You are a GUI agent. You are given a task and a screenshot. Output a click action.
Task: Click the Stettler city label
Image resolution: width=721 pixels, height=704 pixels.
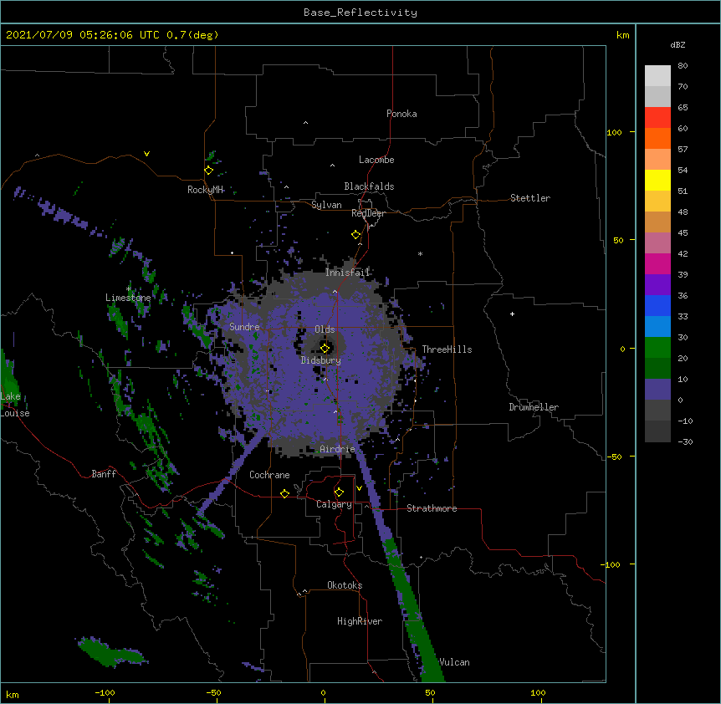[530, 198]
